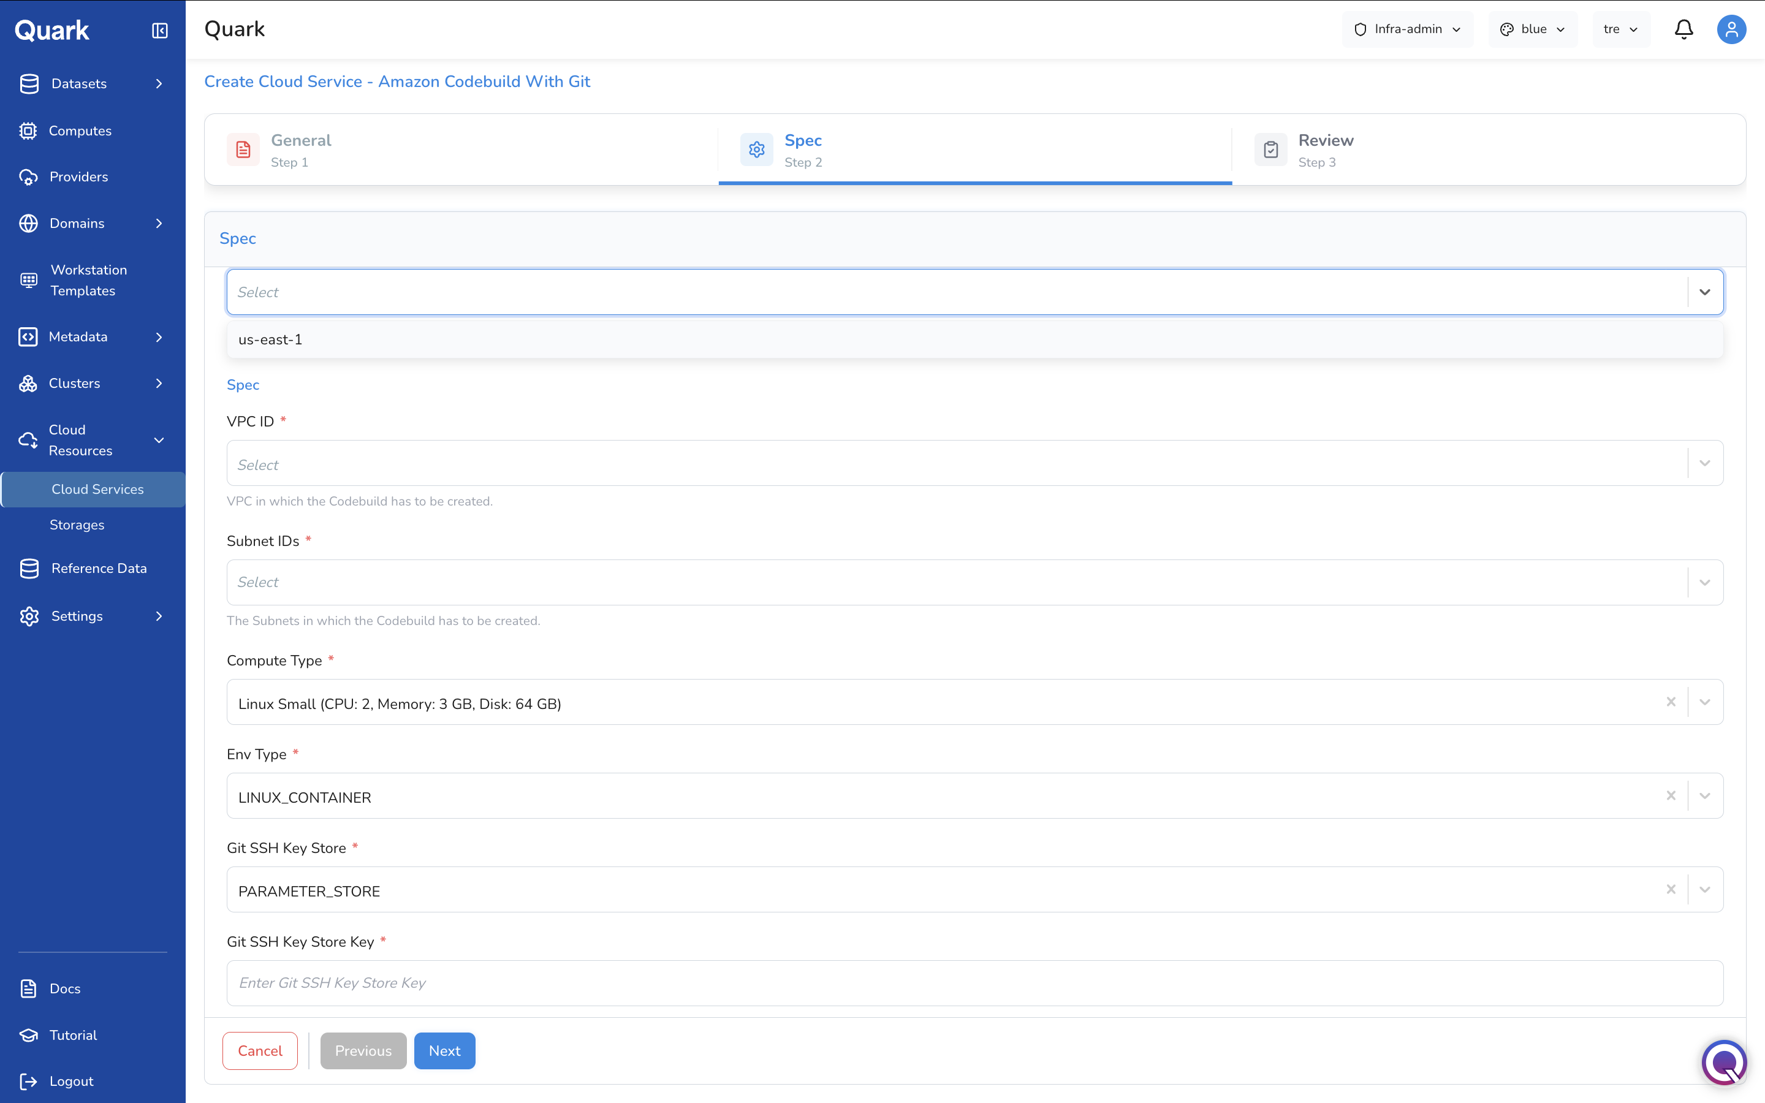Click the Reference Data database icon
Image resolution: width=1765 pixels, height=1103 pixels.
pos(29,568)
